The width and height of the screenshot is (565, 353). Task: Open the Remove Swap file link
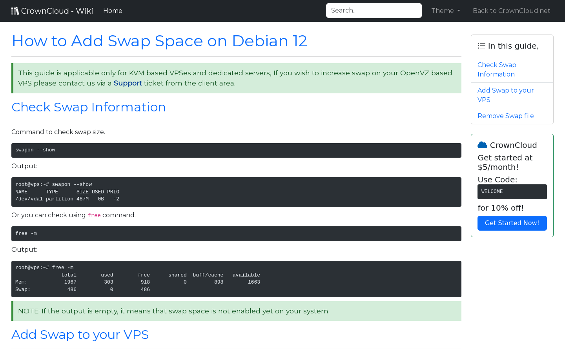[x=505, y=116]
